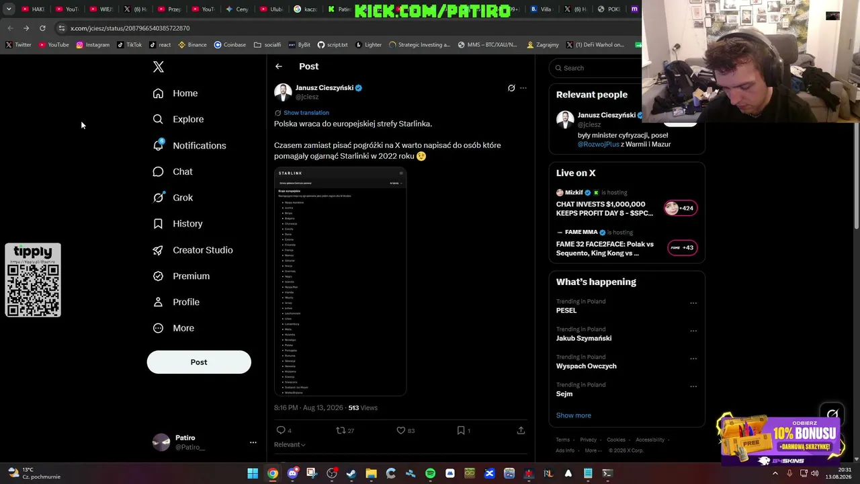Click the white Post button
Screen dimensions: 860x484
point(199,362)
